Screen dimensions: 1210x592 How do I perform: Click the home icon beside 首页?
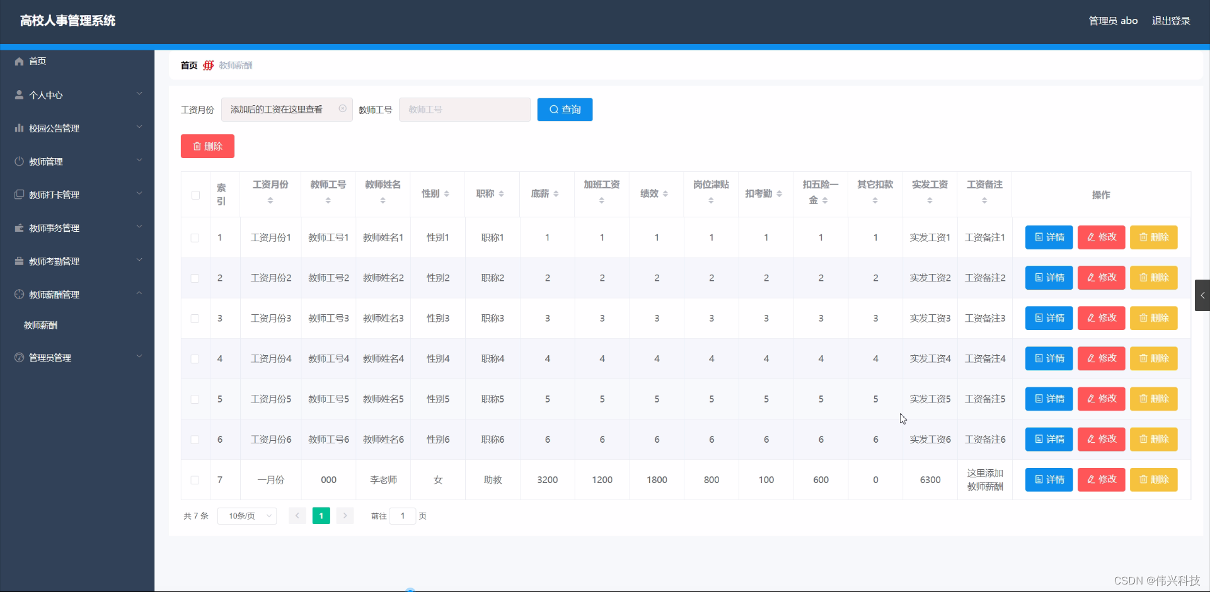tap(19, 61)
